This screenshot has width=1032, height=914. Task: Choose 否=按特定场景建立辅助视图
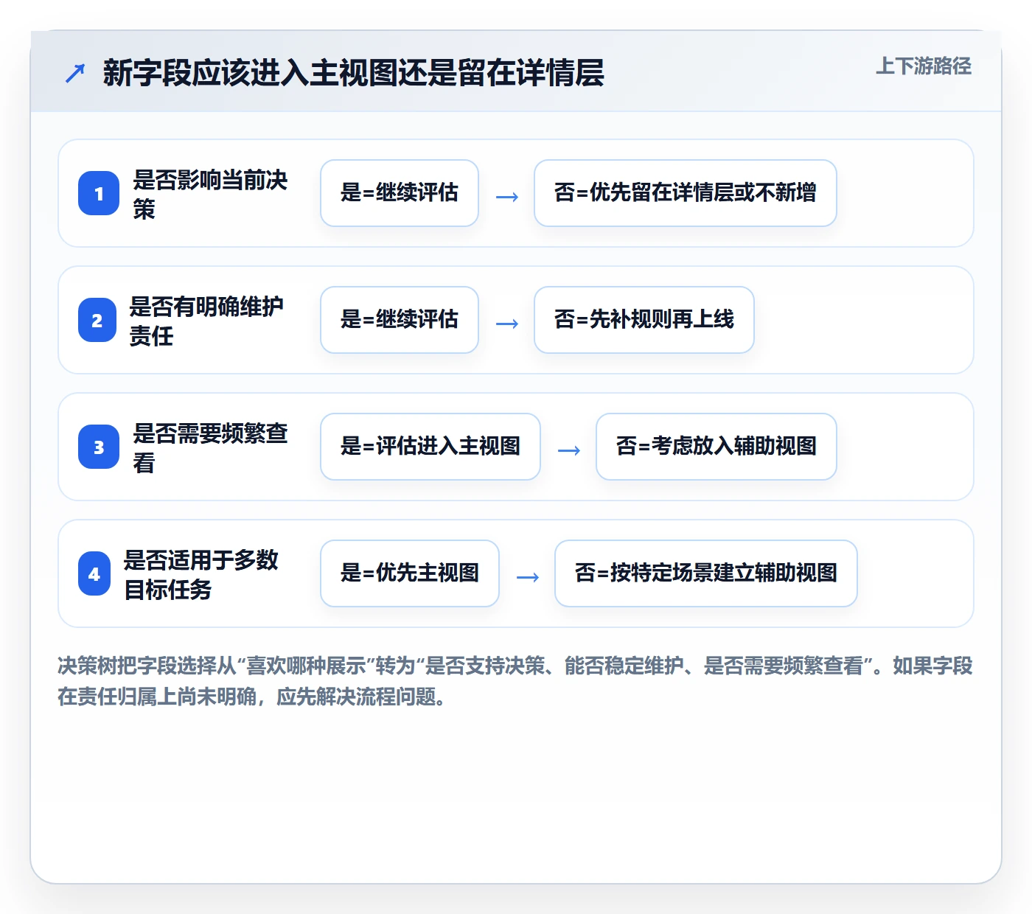click(x=706, y=573)
